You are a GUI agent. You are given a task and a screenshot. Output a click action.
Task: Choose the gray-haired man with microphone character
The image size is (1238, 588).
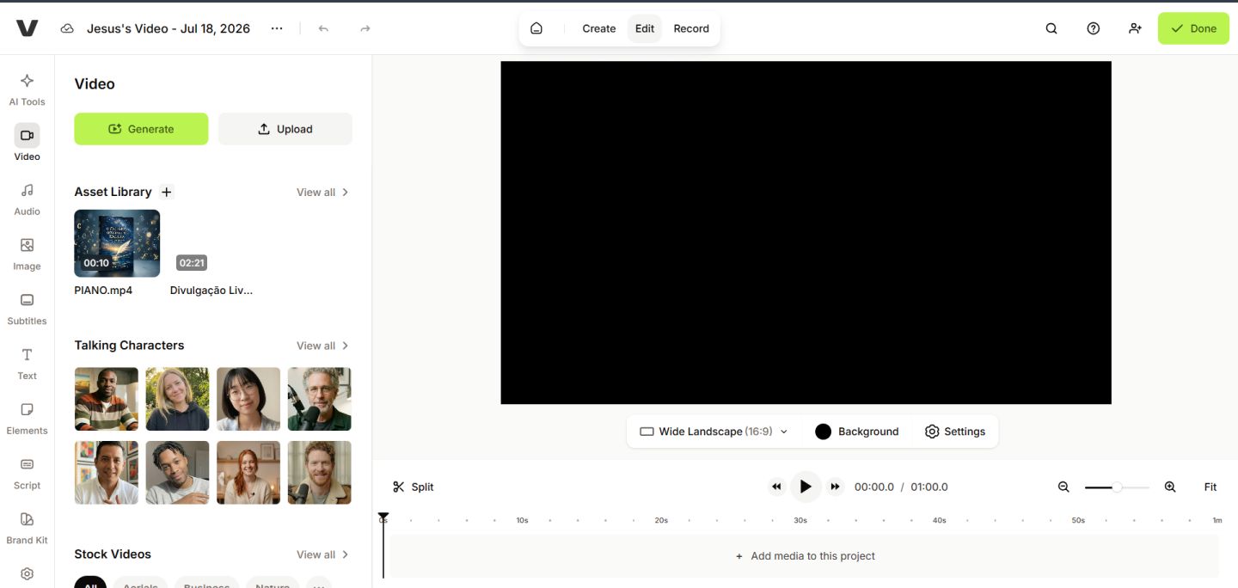tap(320, 399)
